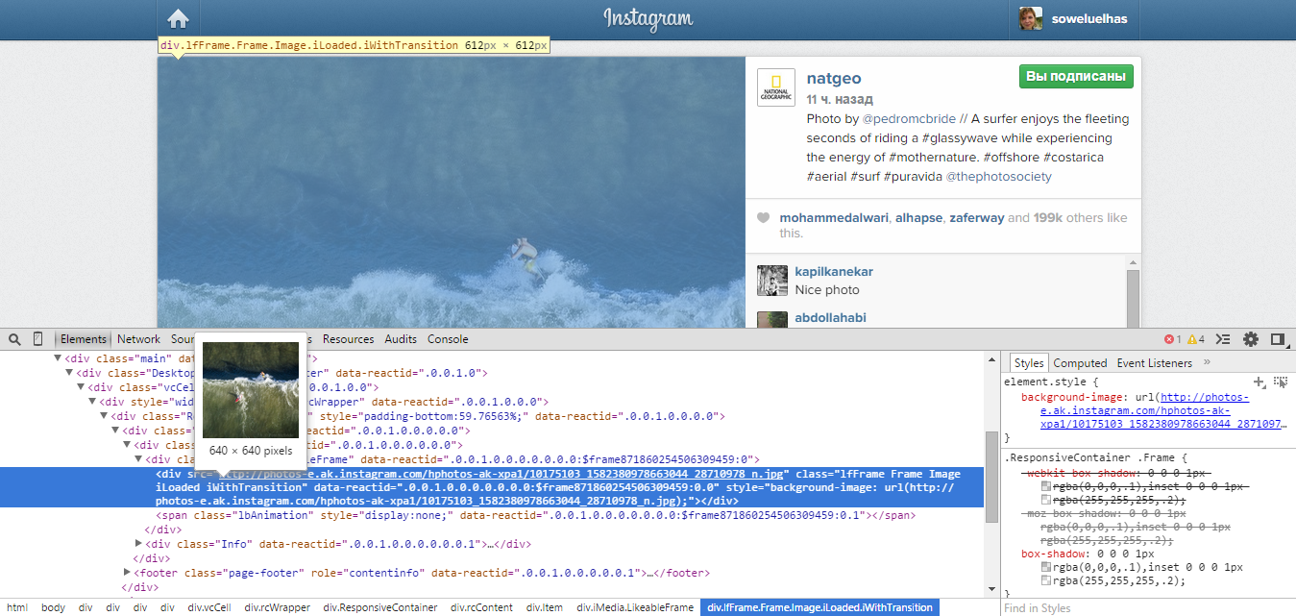The width and height of the screenshot is (1296, 616).
Task: Activate the DevTools inspect element magnifier
Action: click(x=14, y=339)
